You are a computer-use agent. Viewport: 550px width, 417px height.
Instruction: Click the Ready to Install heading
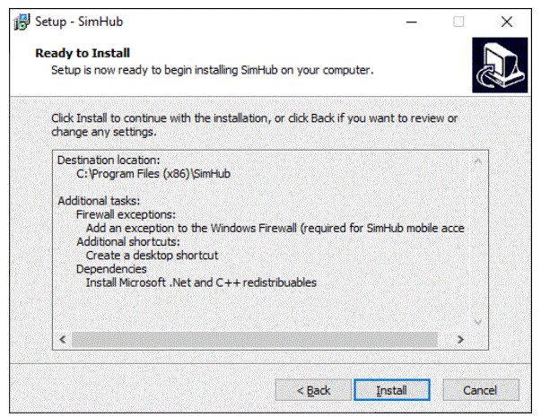[83, 53]
